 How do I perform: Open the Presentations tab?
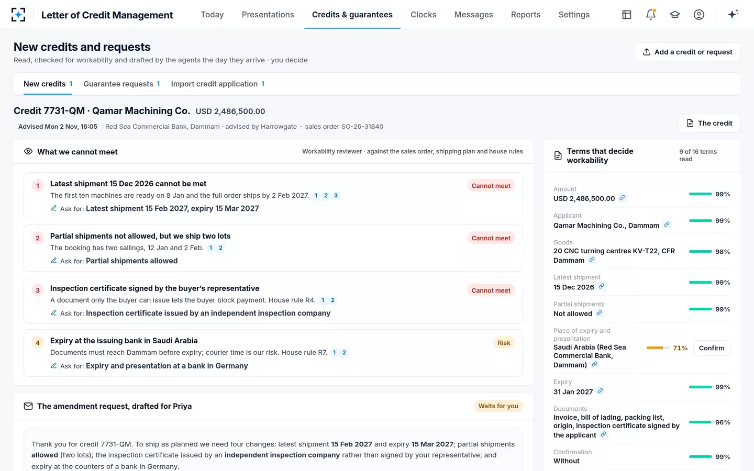(268, 15)
